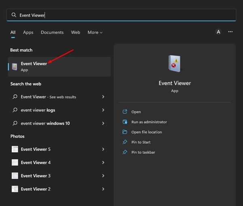Click thumbnail of Event Viewer 5 photo
Image resolution: width=243 pixels, height=206 pixels.
[x=15, y=149]
